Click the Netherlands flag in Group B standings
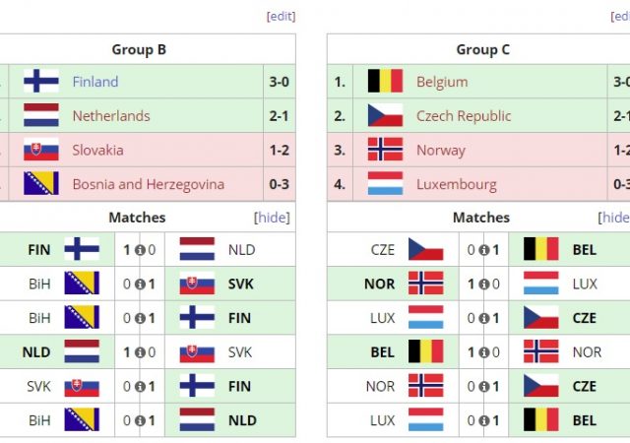 pyautogui.click(x=41, y=116)
